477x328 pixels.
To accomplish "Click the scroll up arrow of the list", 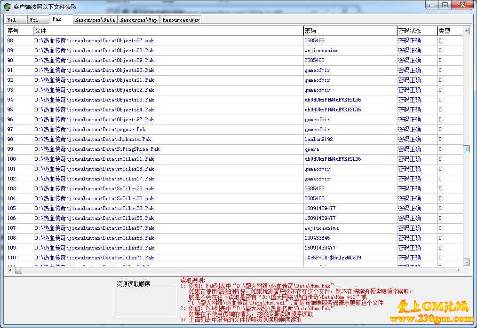I will (466, 31).
